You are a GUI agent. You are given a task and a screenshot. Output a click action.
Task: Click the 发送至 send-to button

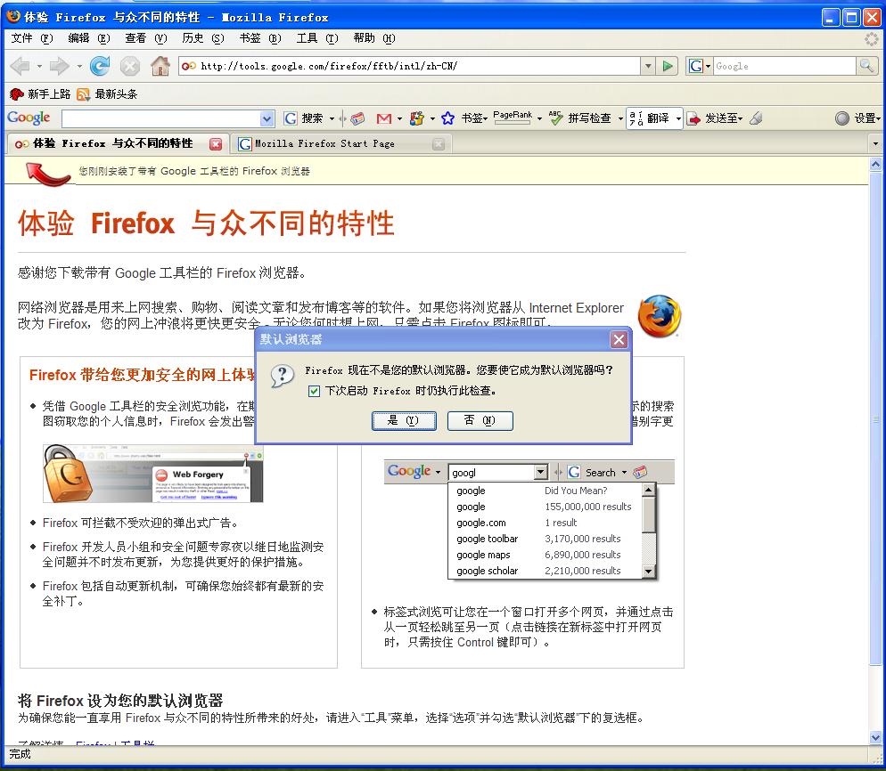(714, 118)
